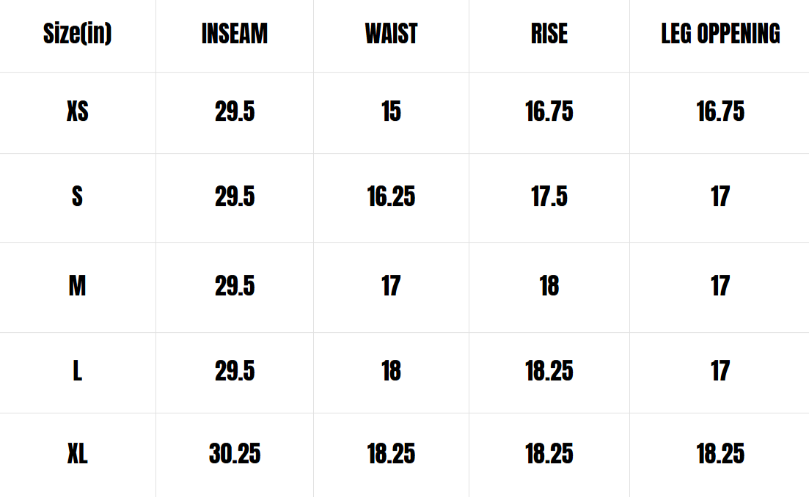Click the WAIST column header
Screen dimensions: 809x497
tap(391, 34)
